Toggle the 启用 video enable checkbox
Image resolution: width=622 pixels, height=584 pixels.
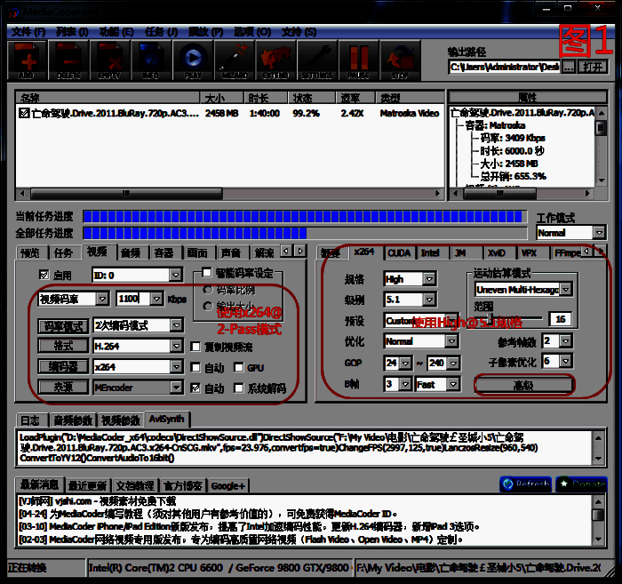(x=44, y=276)
